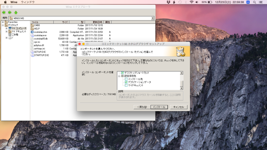Go up one folder with green up arrow
Screen dimensions: 267x150
point(16,12)
